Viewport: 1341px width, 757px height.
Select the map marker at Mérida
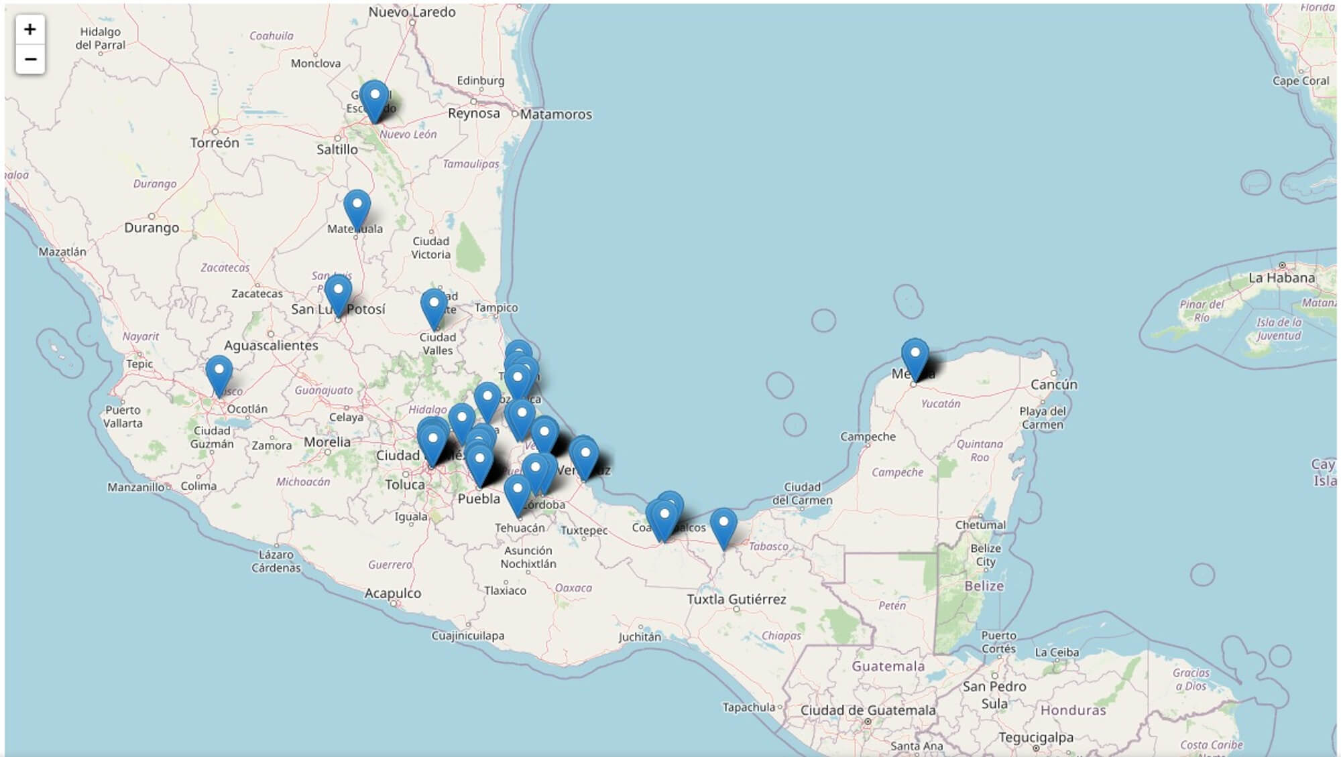coord(915,358)
